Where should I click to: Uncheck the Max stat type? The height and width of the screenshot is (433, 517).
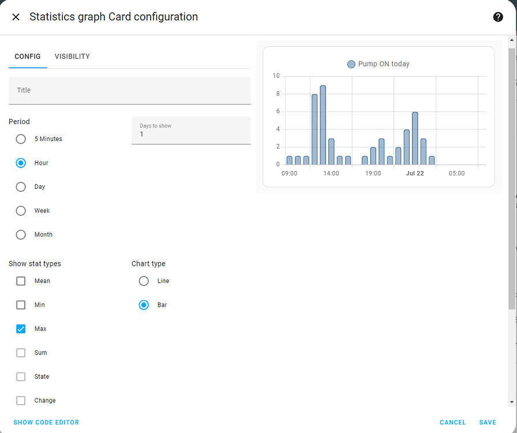(21, 329)
